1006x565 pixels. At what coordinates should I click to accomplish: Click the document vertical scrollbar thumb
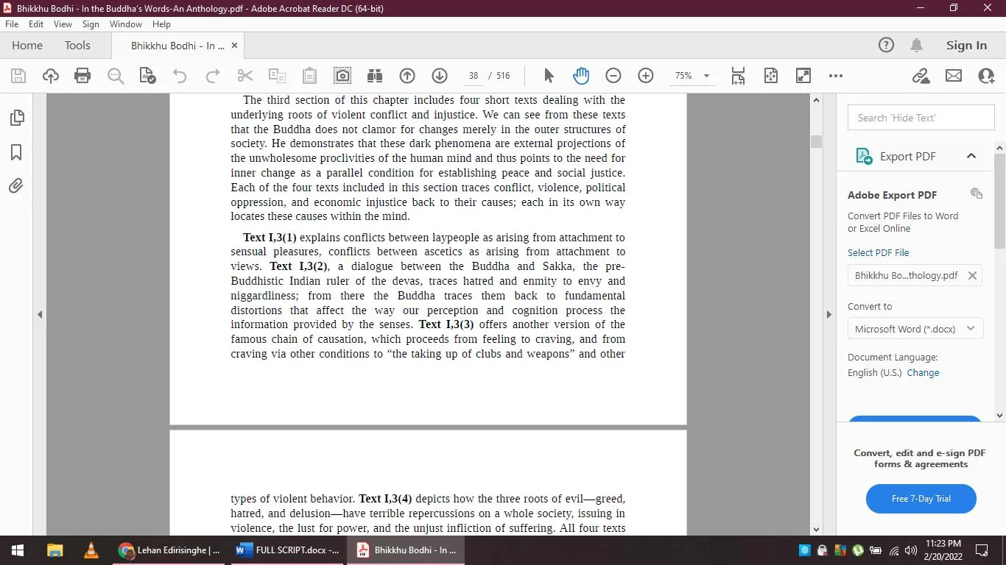[x=816, y=142]
